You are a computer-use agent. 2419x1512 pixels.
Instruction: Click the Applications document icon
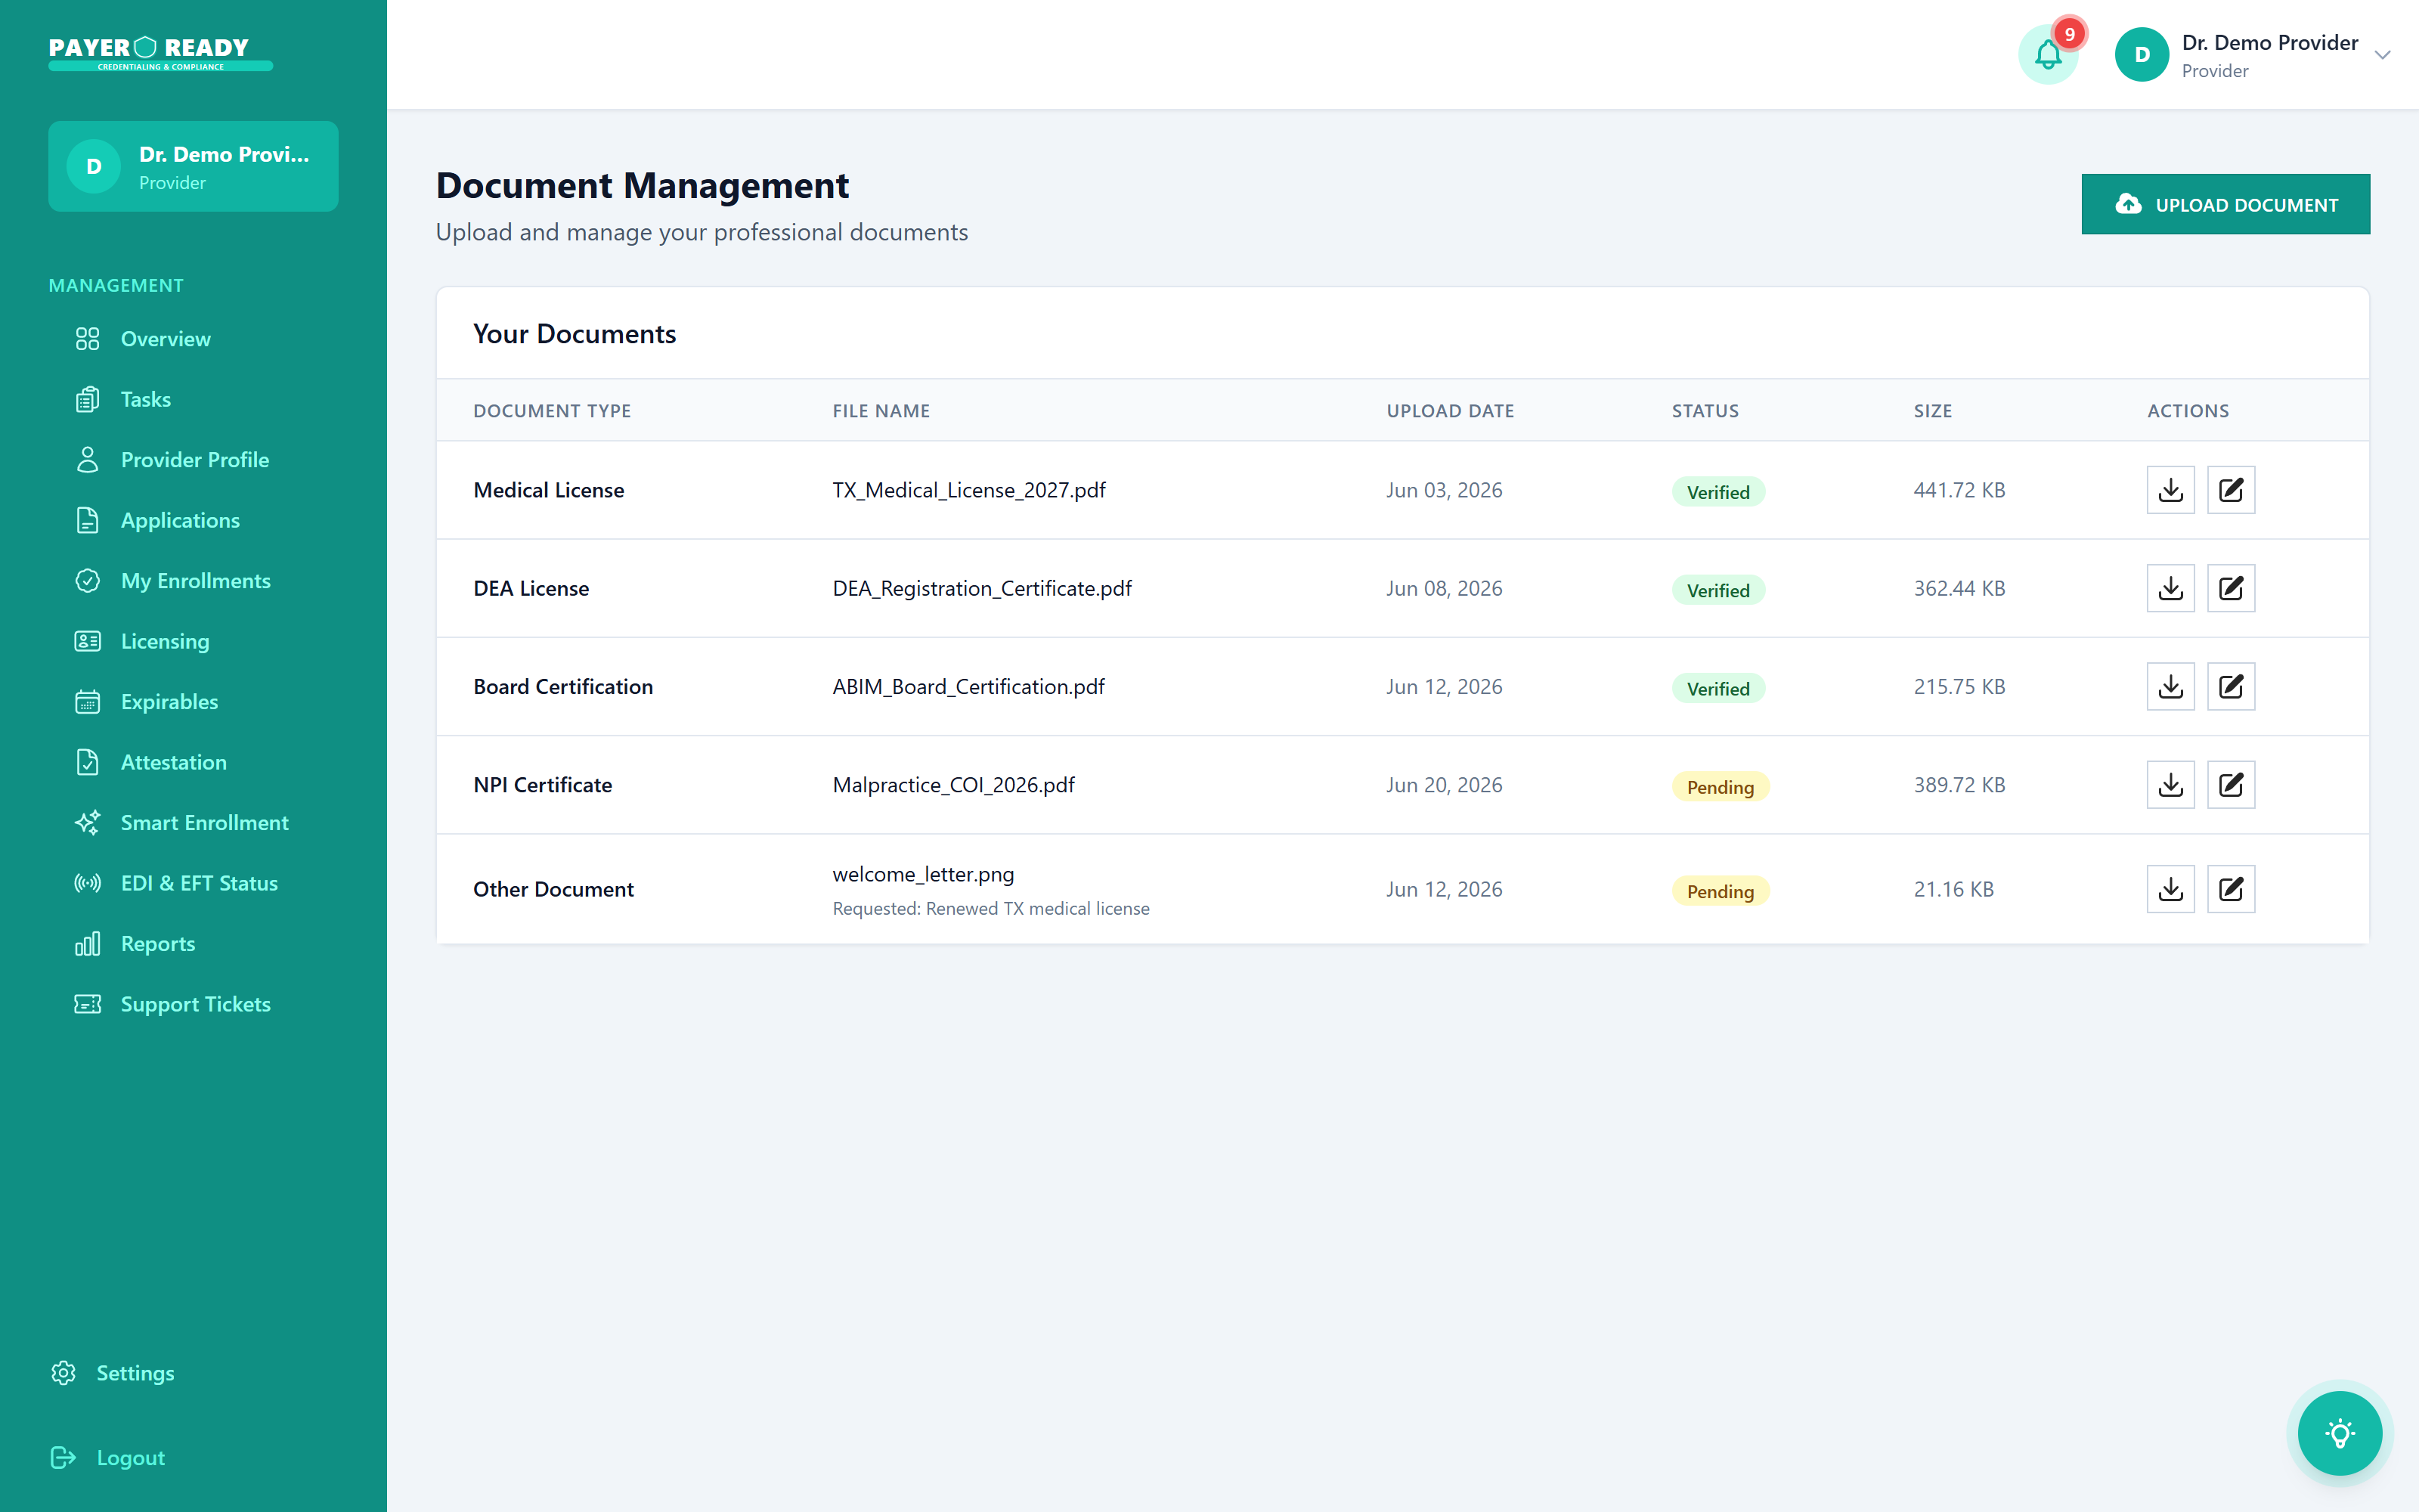(x=88, y=520)
